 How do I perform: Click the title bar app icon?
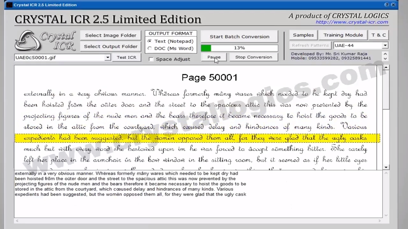click(9, 5)
